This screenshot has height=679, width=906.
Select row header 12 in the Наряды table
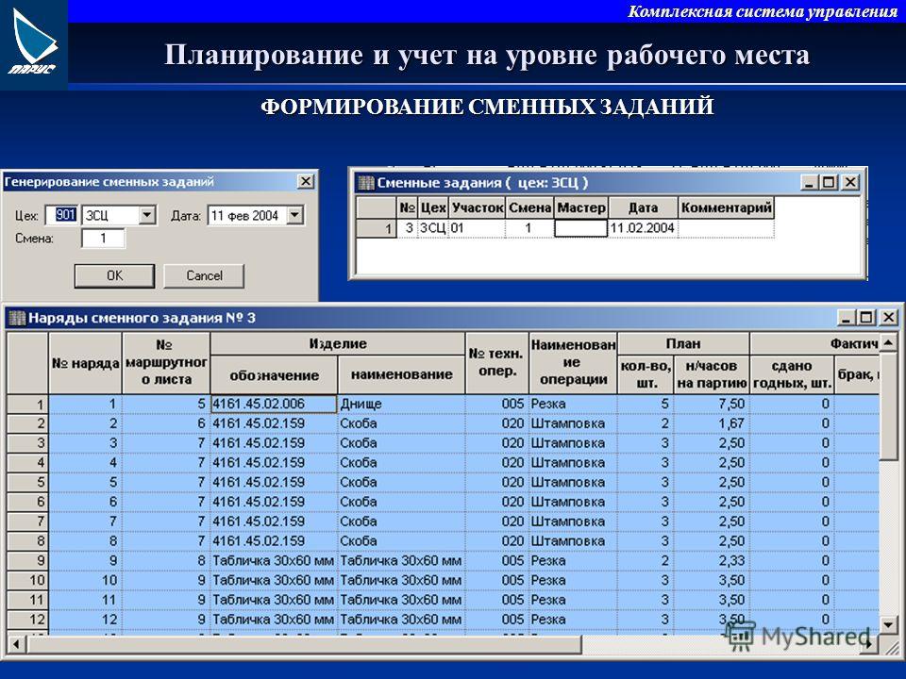(27, 621)
